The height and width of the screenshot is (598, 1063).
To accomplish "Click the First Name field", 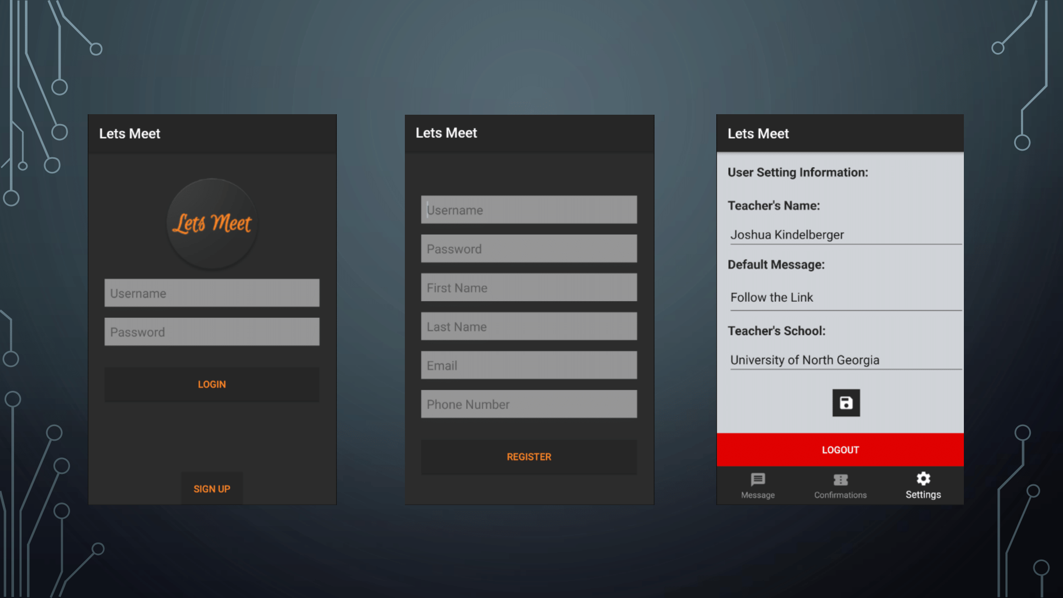I will tap(529, 288).
